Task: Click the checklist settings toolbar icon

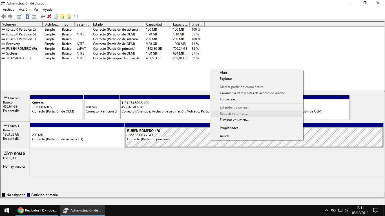Action: click(x=75, y=16)
